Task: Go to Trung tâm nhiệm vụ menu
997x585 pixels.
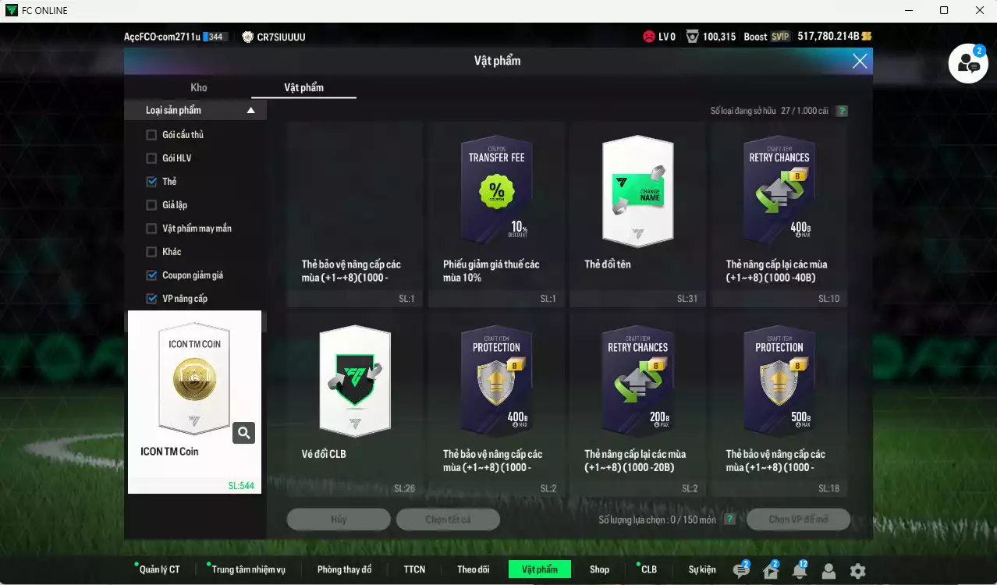Action: point(248,569)
